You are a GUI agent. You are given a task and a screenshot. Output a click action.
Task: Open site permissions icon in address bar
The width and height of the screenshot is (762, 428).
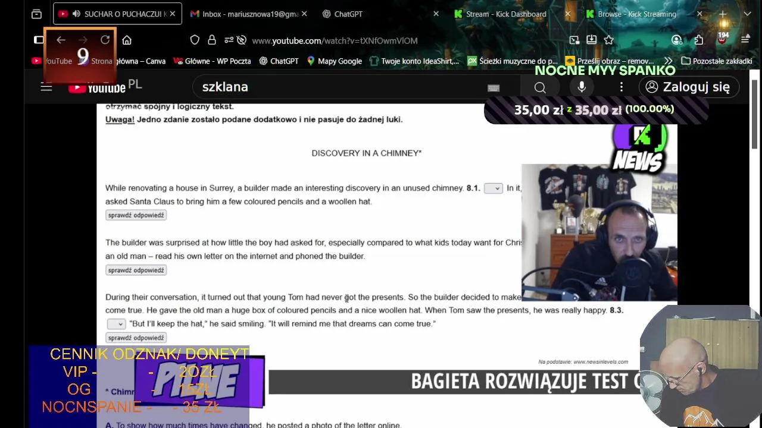click(x=229, y=40)
